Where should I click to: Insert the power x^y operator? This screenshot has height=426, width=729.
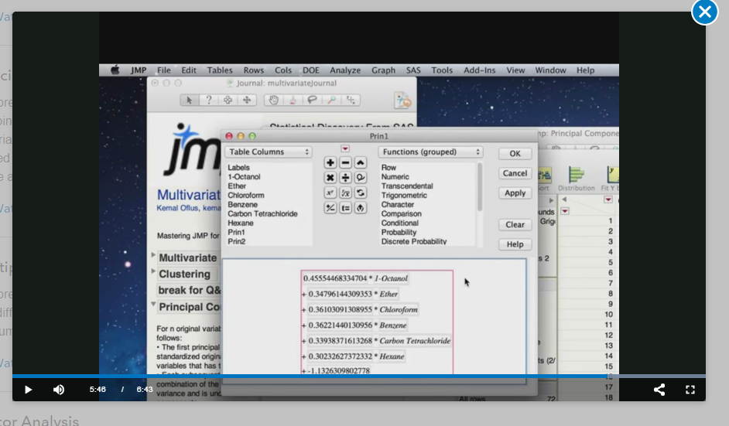coord(330,193)
